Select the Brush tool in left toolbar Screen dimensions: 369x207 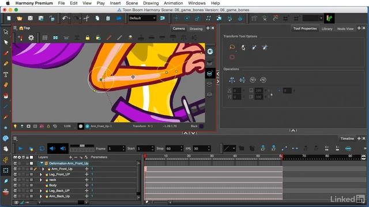click(x=6, y=53)
